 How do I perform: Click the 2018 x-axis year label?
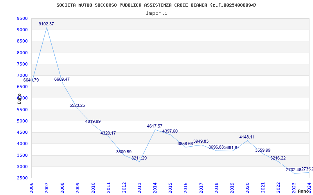pyautogui.click(x=217, y=188)
